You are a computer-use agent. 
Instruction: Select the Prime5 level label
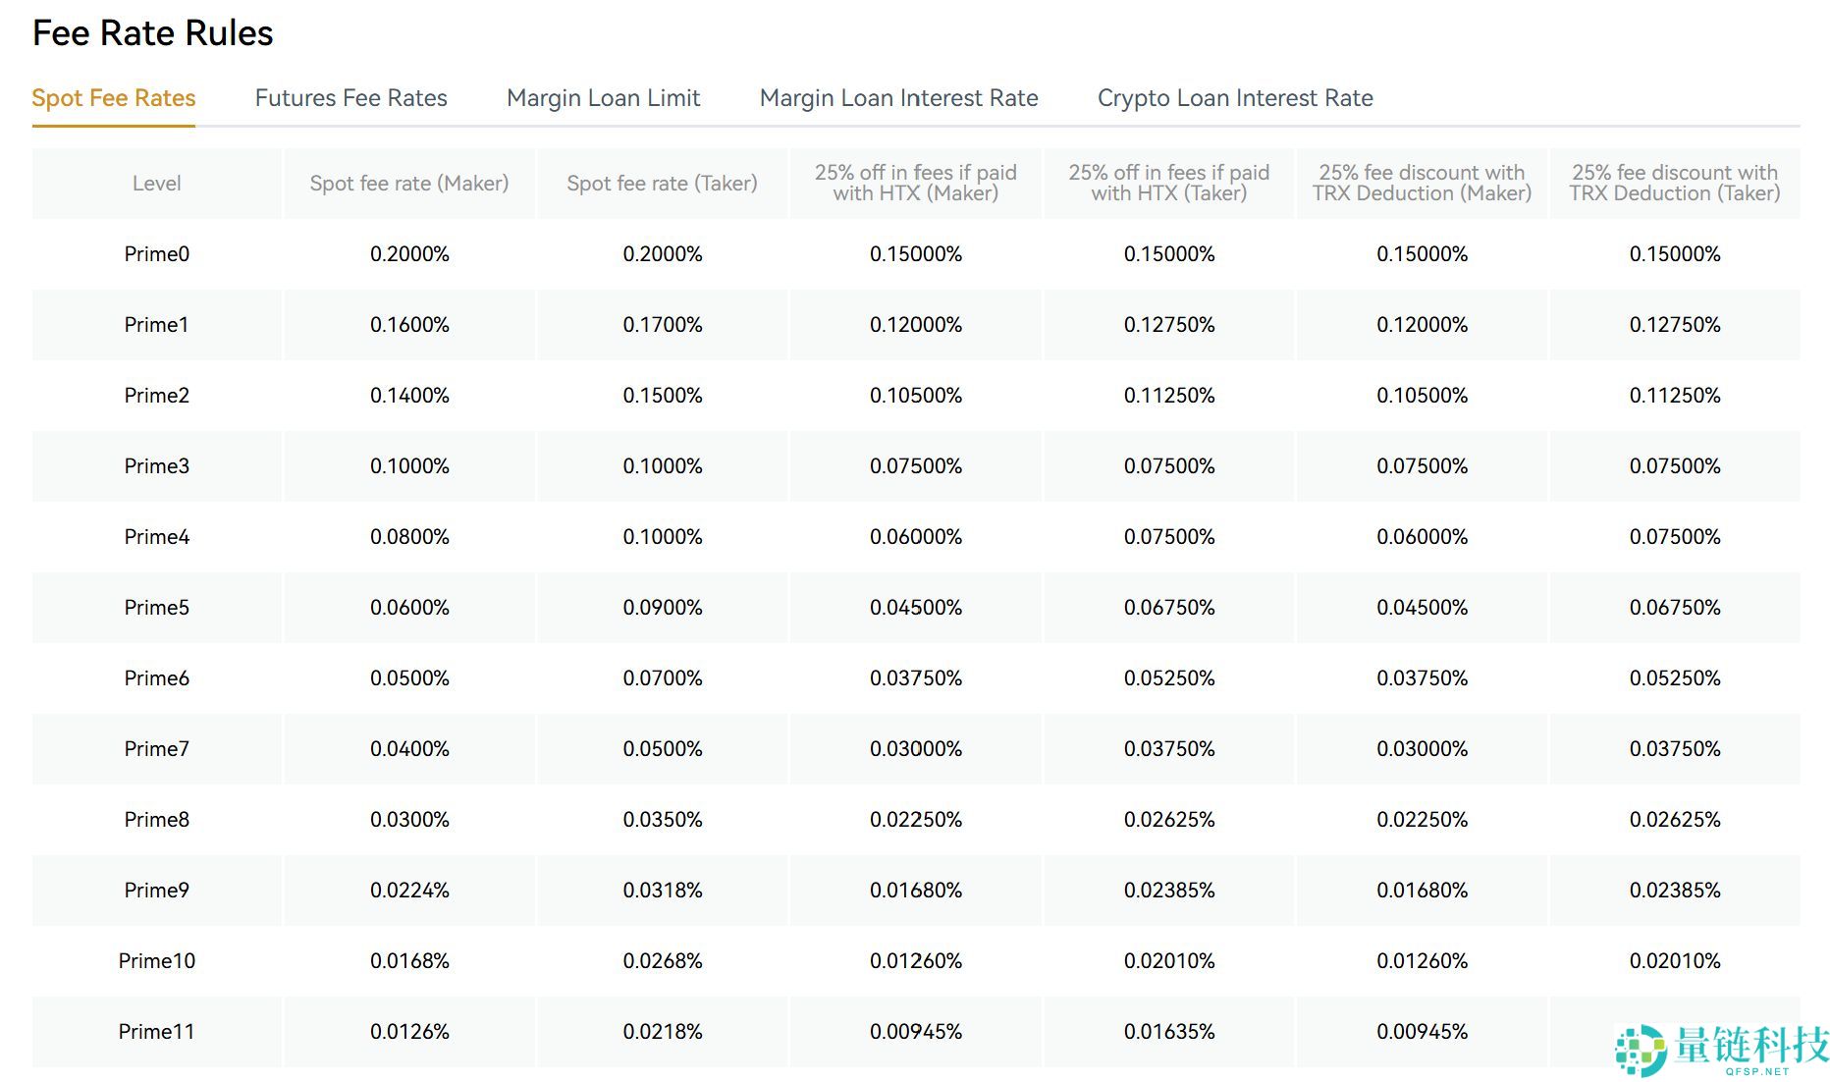[157, 608]
